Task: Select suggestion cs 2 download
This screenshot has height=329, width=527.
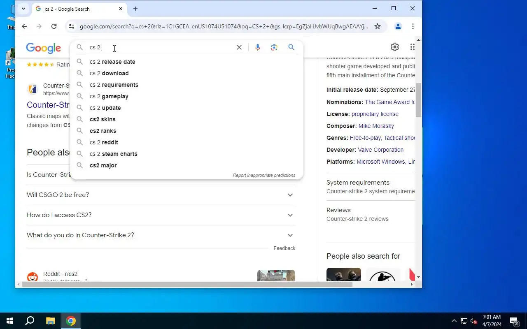Action: pos(187,73)
